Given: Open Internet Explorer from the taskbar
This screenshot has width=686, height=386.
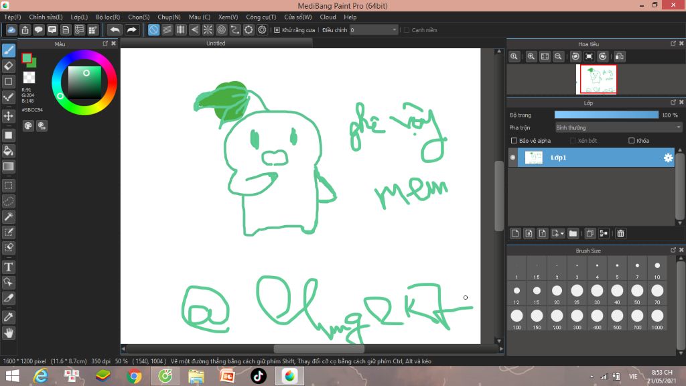Looking at the screenshot, I should pyautogui.click(x=41, y=376).
